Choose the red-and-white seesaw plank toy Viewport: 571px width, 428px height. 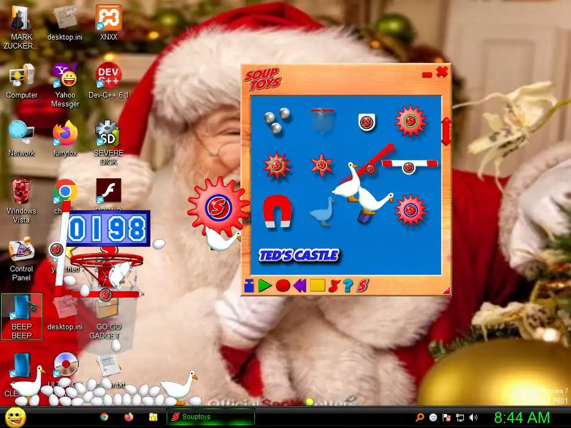click(x=410, y=166)
